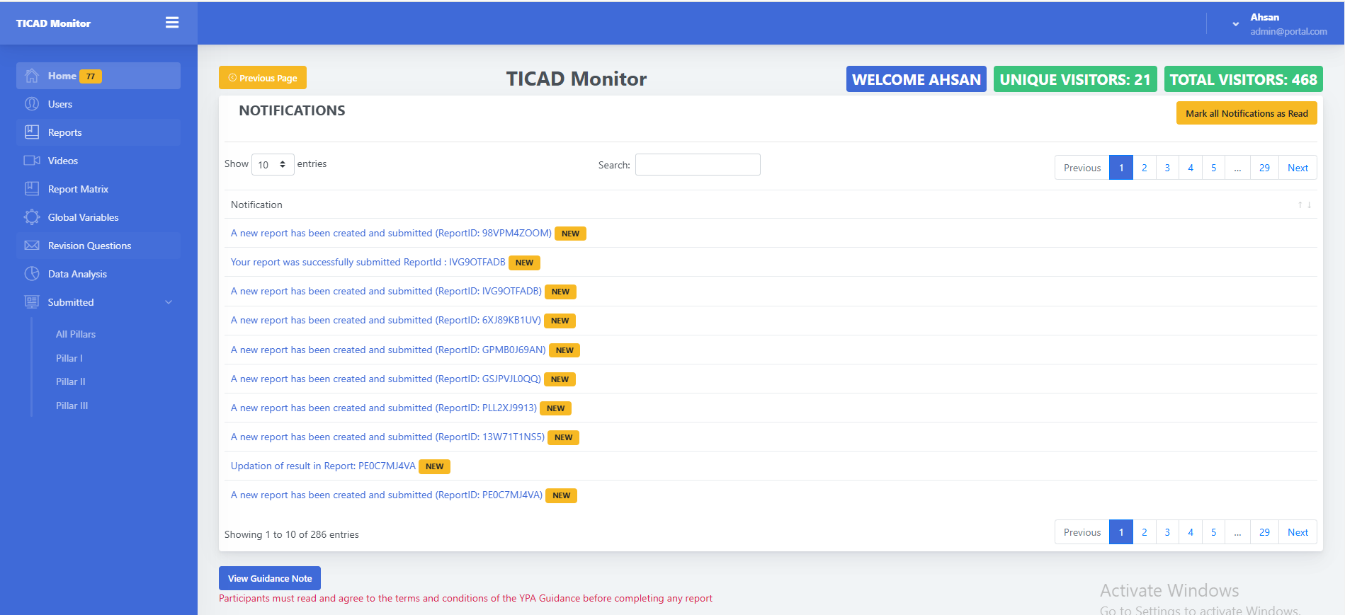Click the Report Matrix icon in sidebar
Screen dimensions: 1345x615
click(x=32, y=189)
